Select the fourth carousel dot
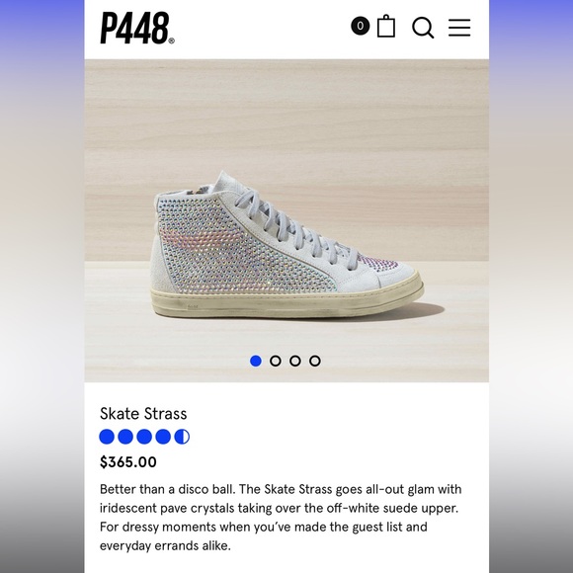 pos(315,361)
